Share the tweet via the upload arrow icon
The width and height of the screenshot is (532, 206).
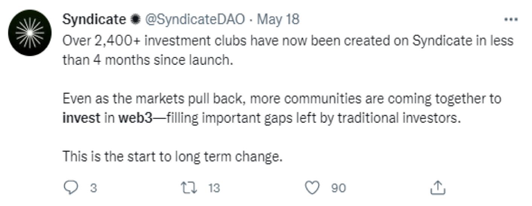(438, 187)
